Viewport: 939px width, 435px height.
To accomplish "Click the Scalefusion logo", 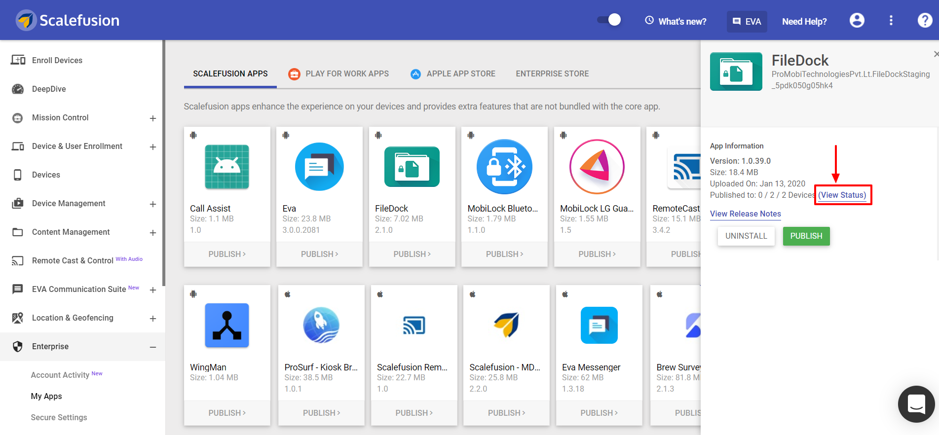I will [68, 20].
